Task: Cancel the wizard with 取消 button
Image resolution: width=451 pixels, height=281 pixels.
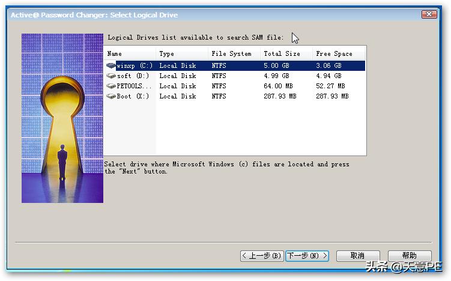Action: (x=358, y=256)
